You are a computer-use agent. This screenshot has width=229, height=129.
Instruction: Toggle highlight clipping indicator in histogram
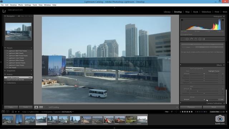point(223,20)
